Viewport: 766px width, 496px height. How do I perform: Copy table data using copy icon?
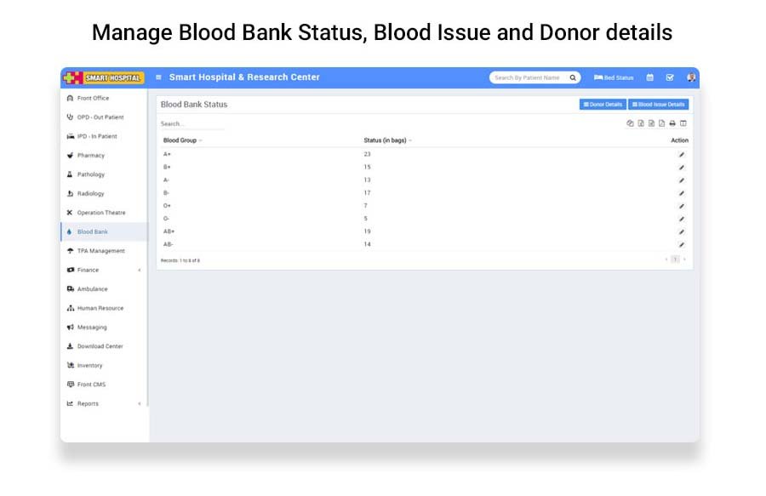point(630,123)
